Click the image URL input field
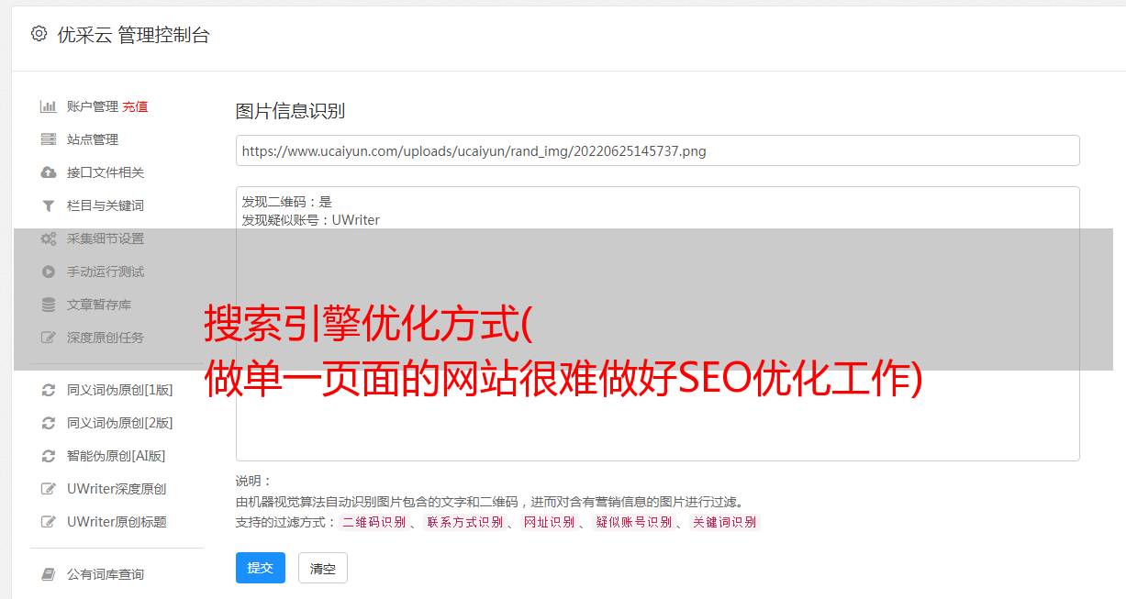Image resolution: width=1126 pixels, height=599 pixels. pyautogui.click(x=657, y=150)
